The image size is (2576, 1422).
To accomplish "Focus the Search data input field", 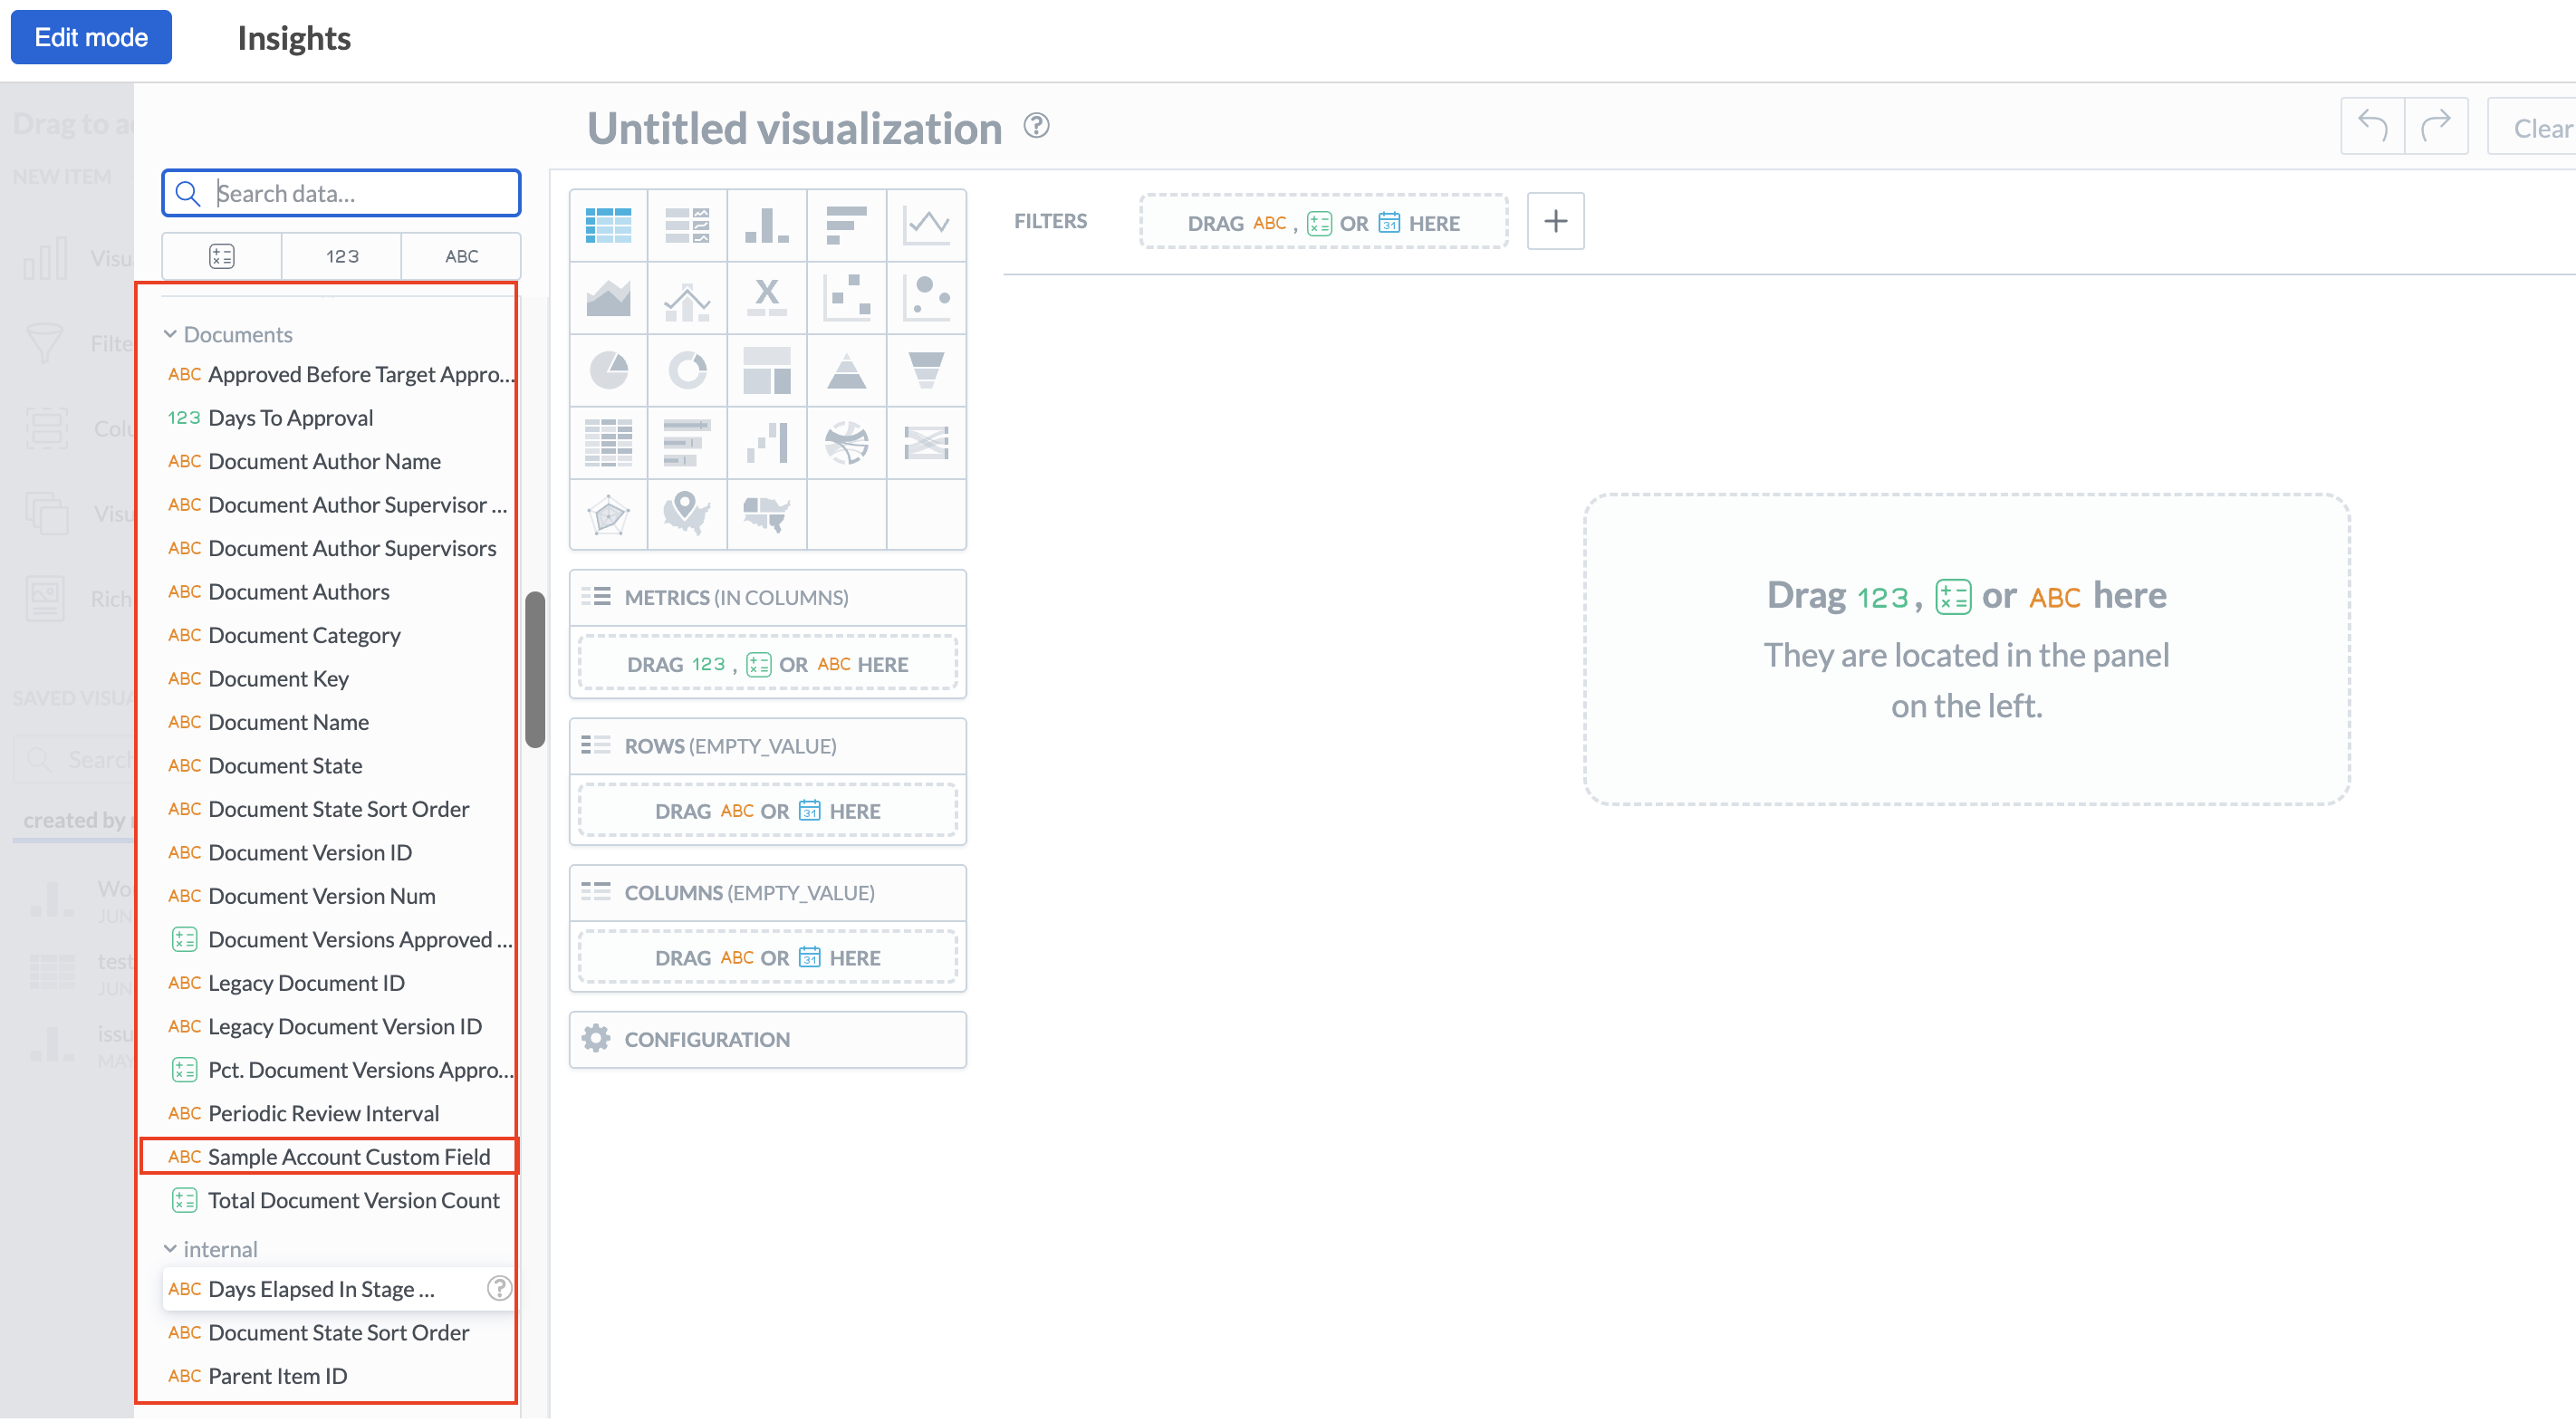I will click(x=341, y=193).
